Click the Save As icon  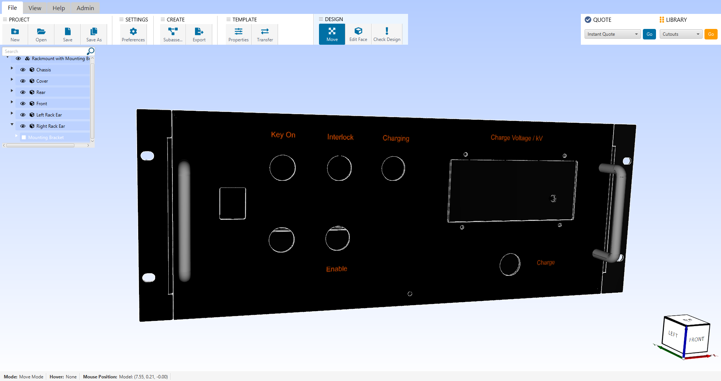pyautogui.click(x=94, y=32)
